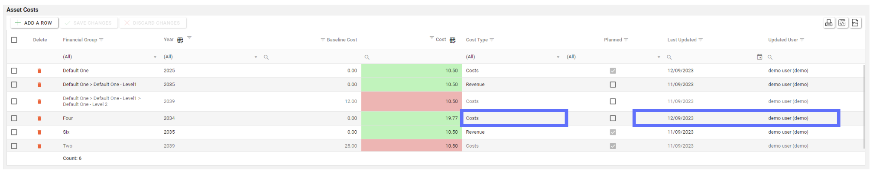Sort by the Last Updated column header
This screenshot has height=173, width=873.
pyautogui.click(x=682, y=40)
